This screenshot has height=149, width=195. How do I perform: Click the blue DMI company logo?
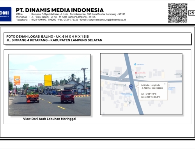tap(5, 14)
